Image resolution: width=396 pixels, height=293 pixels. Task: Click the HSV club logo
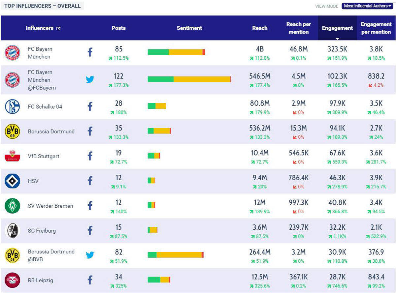pyautogui.click(x=13, y=181)
